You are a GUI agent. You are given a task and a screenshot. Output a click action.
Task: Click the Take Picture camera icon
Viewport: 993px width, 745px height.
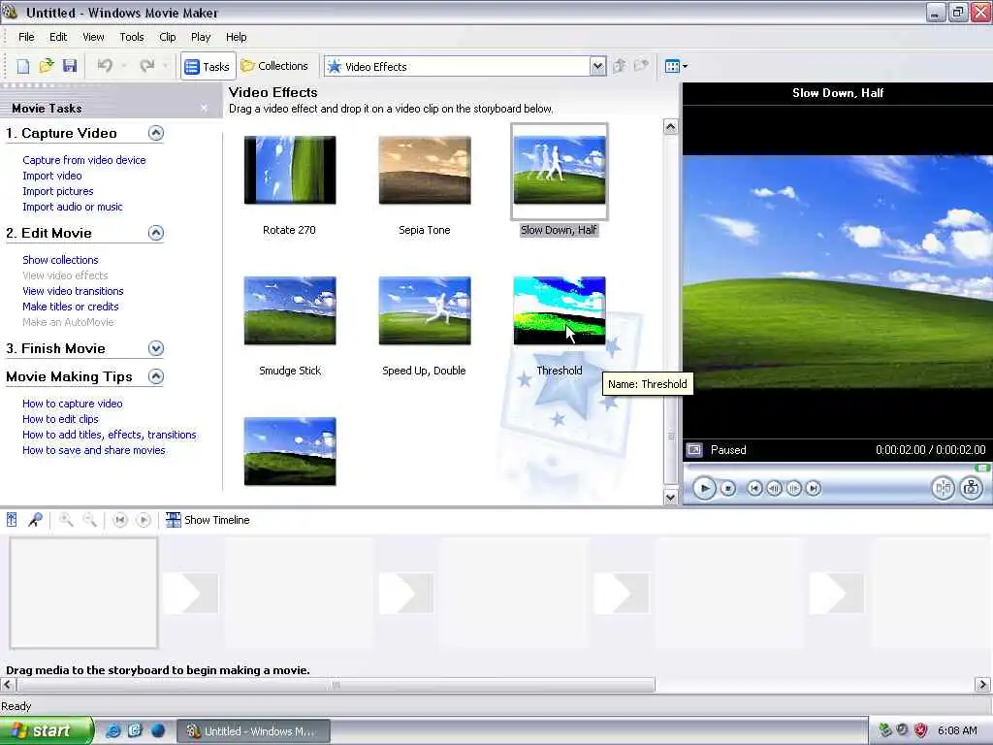971,489
